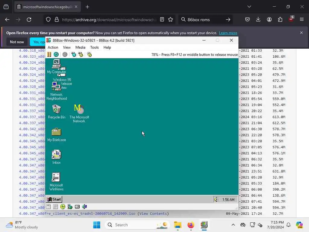Click CD-ROM status bar icon in 86Box
309x232 pixels.
pyautogui.click(x=63, y=207)
